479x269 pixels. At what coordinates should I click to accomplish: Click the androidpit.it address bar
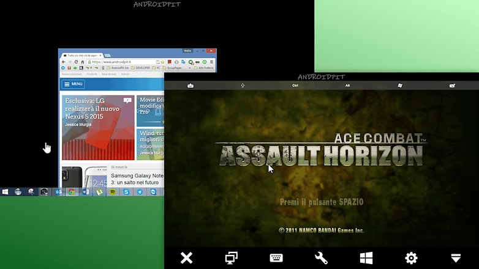pos(126,62)
